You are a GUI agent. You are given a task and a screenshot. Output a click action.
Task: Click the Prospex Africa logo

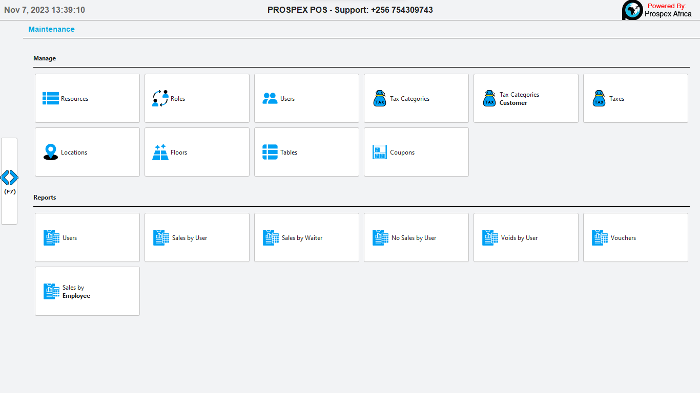[632, 10]
